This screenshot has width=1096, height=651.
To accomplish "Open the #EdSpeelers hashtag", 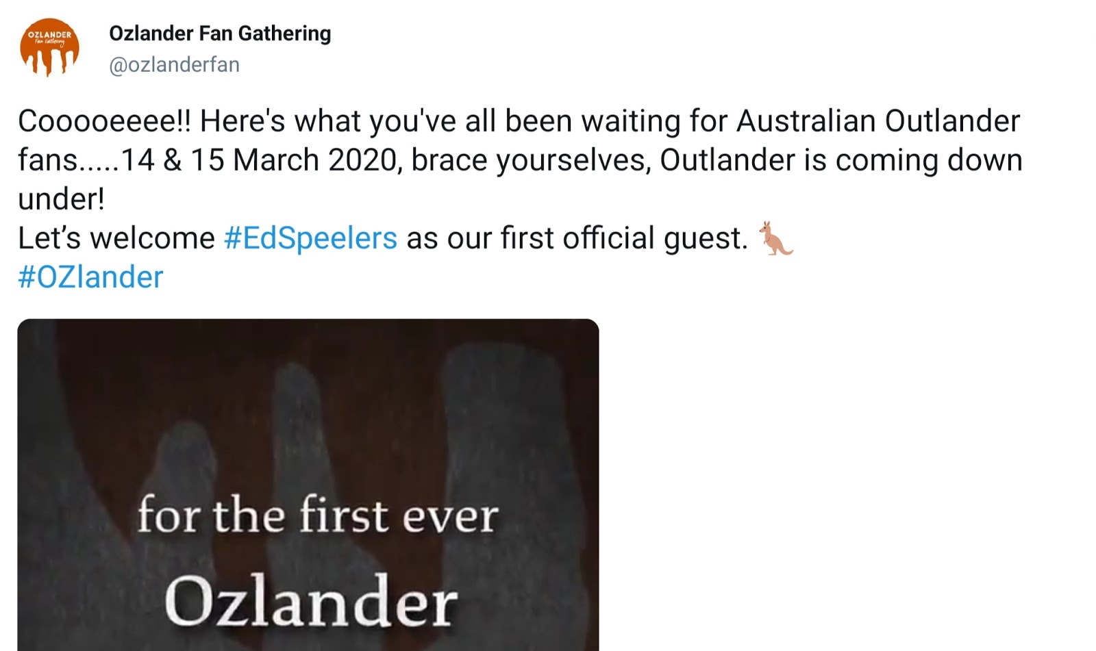I will [310, 238].
